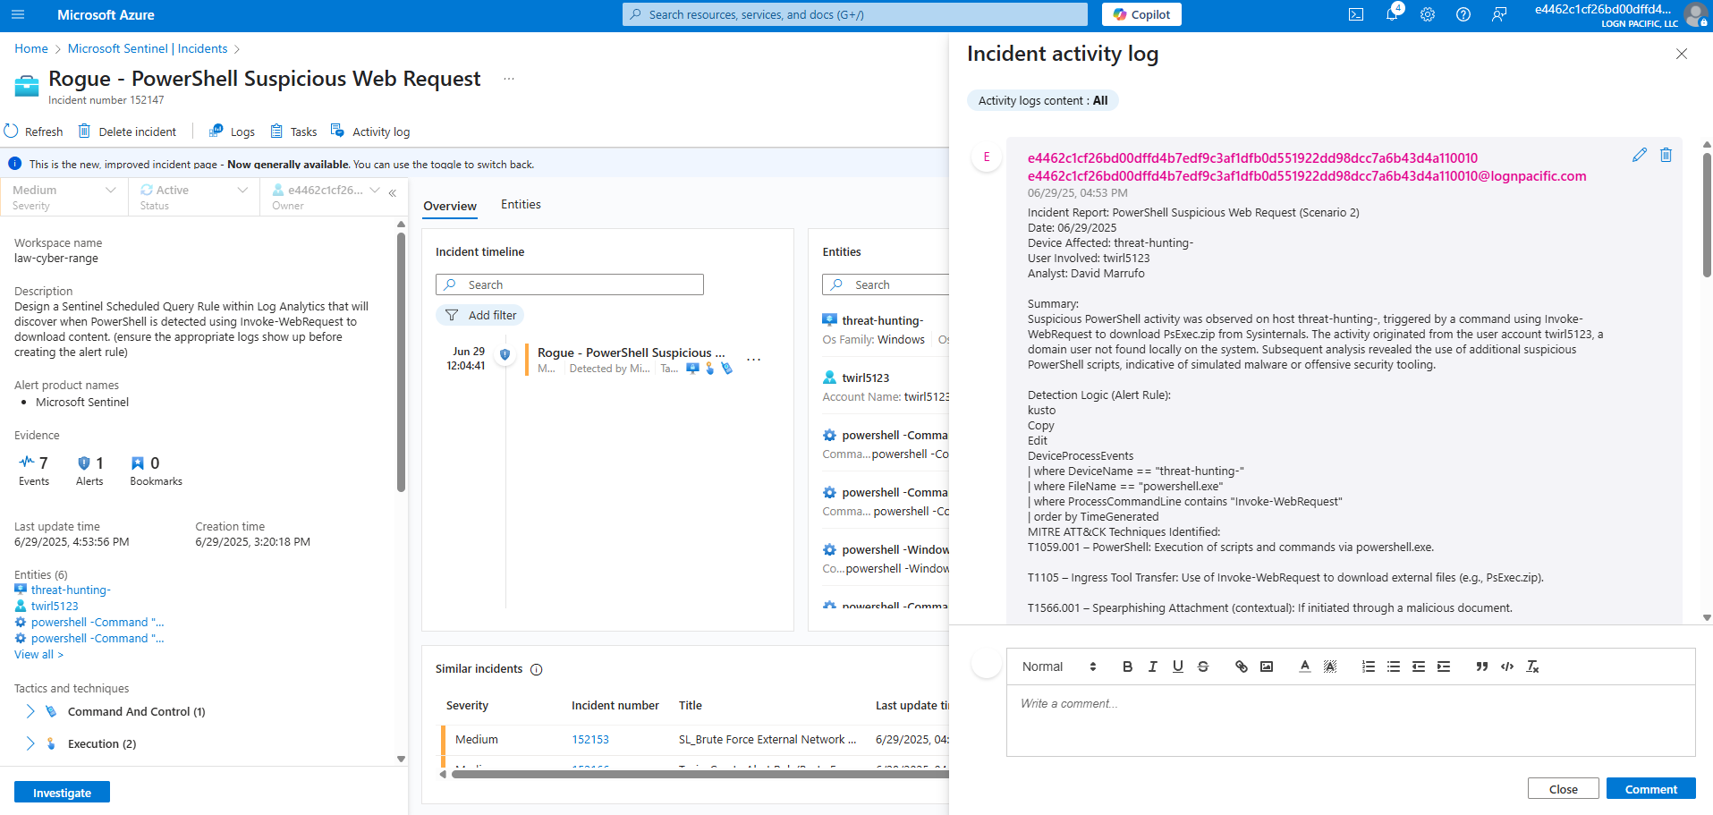Toggle underline in comment editor
This screenshot has height=815, width=1713.
click(x=1177, y=666)
